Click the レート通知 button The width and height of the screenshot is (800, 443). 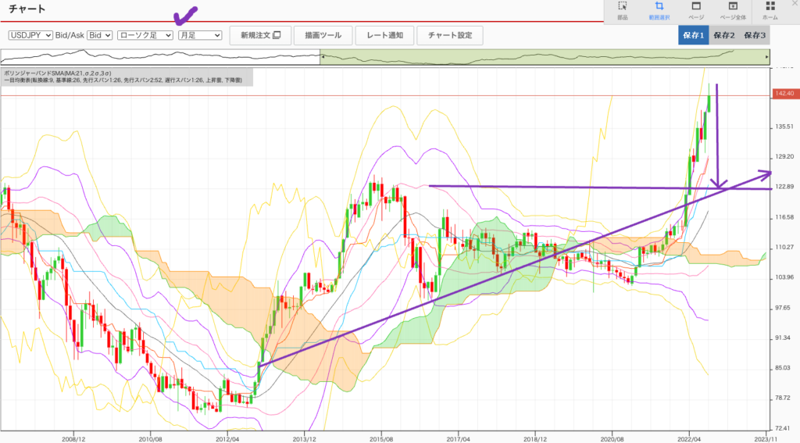[x=384, y=35]
